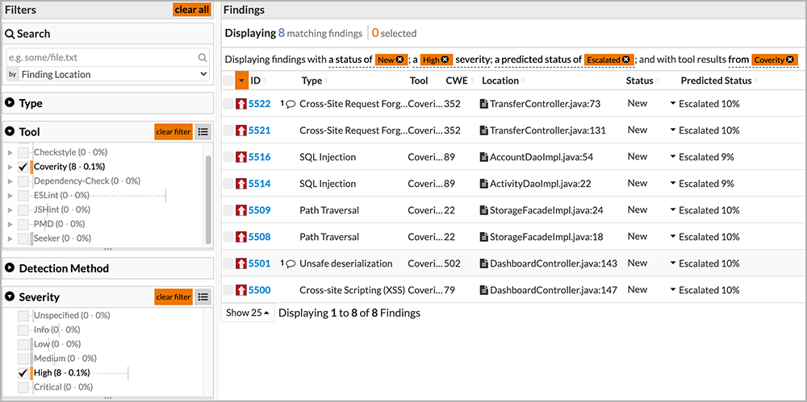Remove the High severity filter tag

point(445,60)
